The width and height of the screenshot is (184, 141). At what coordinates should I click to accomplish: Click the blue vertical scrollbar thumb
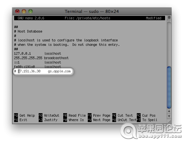tap(169, 87)
